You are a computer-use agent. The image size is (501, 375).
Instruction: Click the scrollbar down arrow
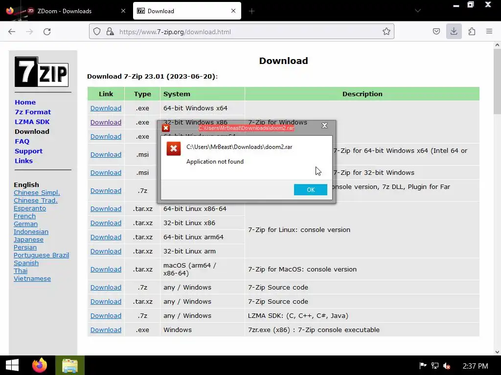(x=497, y=352)
